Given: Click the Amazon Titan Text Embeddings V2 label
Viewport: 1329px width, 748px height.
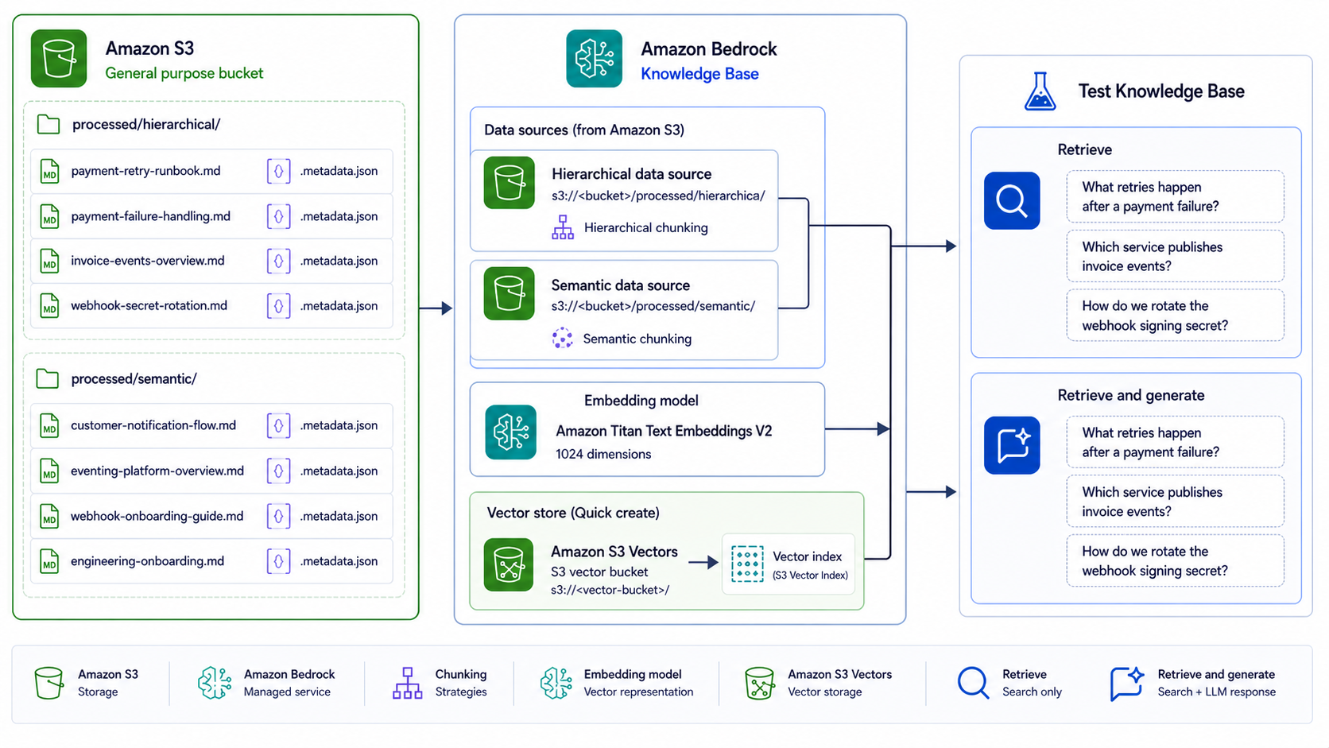Looking at the screenshot, I should coord(664,431).
